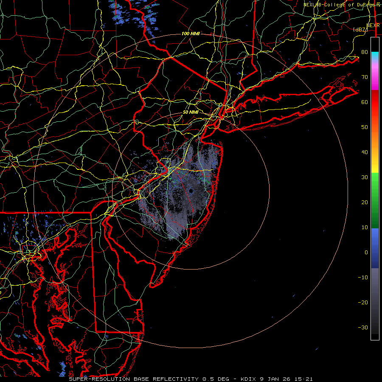Viewport: 382px width, 382px height.
Task: Click the 40 value on the dBZ scale
Action: (365, 152)
